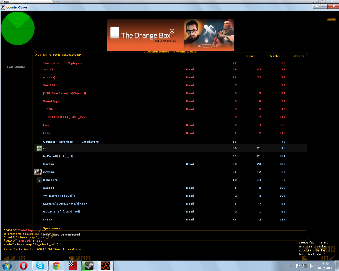Image resolution: width=339 pixels, height=271 pixels.
Task: Click DenIsBro's question mark avatar
Action: point(39,180)
